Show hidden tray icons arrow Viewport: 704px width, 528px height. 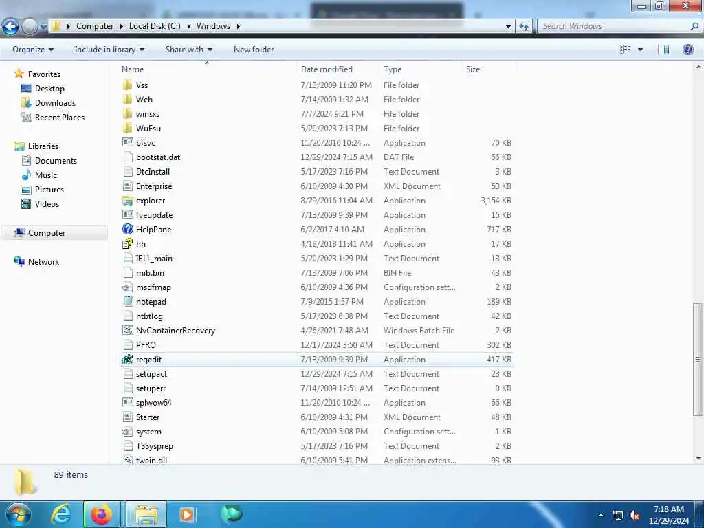point(601,516)
